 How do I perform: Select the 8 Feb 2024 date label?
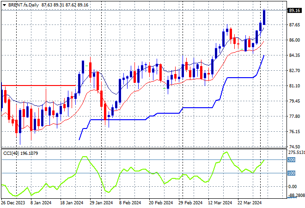tap(130, 203)
